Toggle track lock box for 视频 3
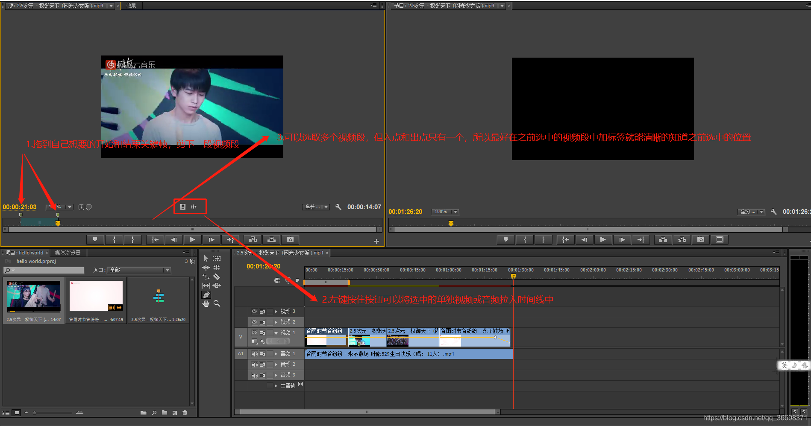This screenshot has height=426, width=811. click(x=270, y=311)
